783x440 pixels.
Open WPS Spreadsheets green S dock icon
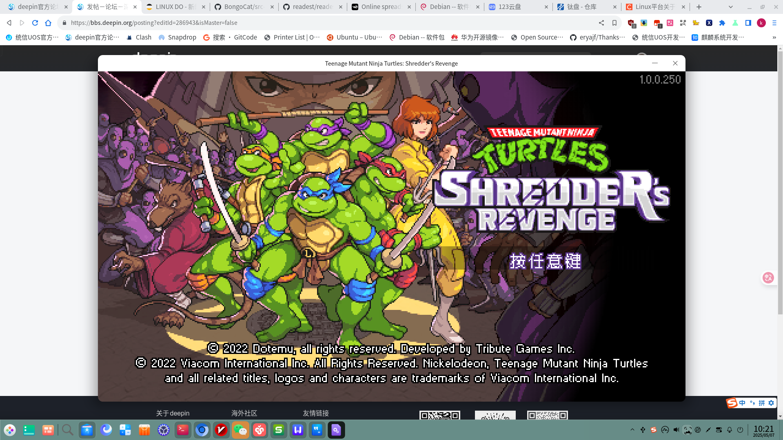(279, 430)
